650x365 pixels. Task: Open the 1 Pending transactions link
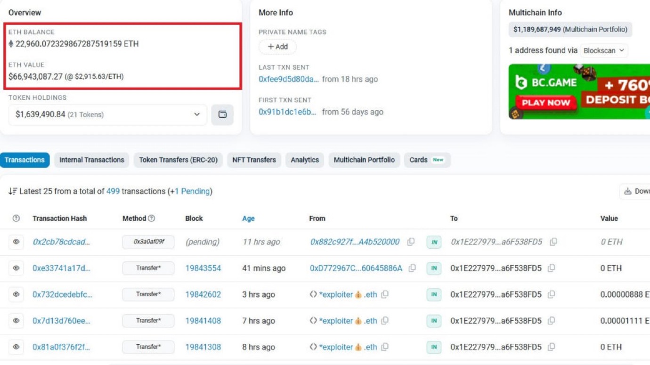pos(192,192)
